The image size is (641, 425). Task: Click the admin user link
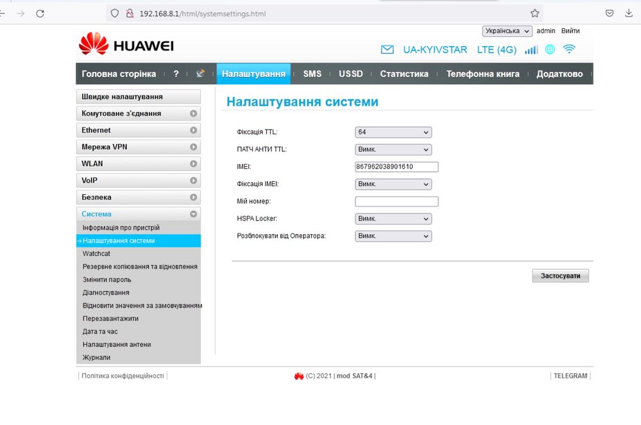[x=546, y=31]
